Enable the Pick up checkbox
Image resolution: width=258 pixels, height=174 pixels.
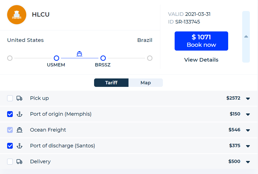10,98
